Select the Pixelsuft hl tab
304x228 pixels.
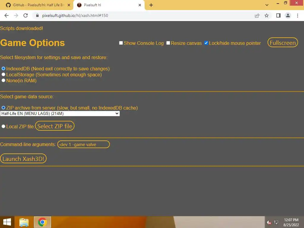click(x=109, y=5)
